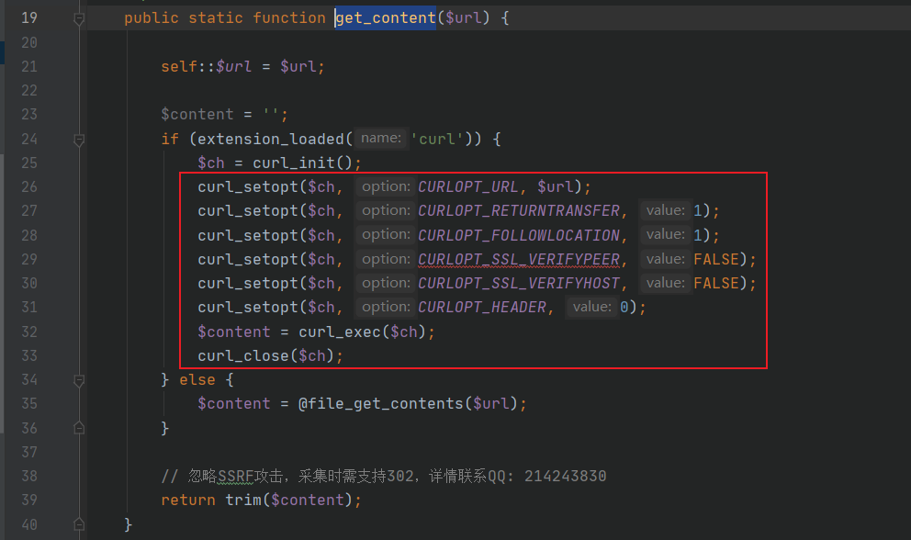Collapse the else block fold marker on line 34
Screen dimensions: 911x540
[80, 380]
